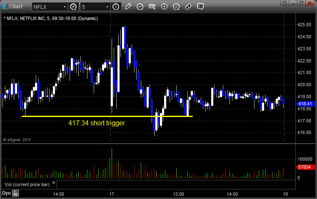Open the studies chart-line menu
Image resolution: width=317 pixels, height=199 pixels.
(140, 7)
